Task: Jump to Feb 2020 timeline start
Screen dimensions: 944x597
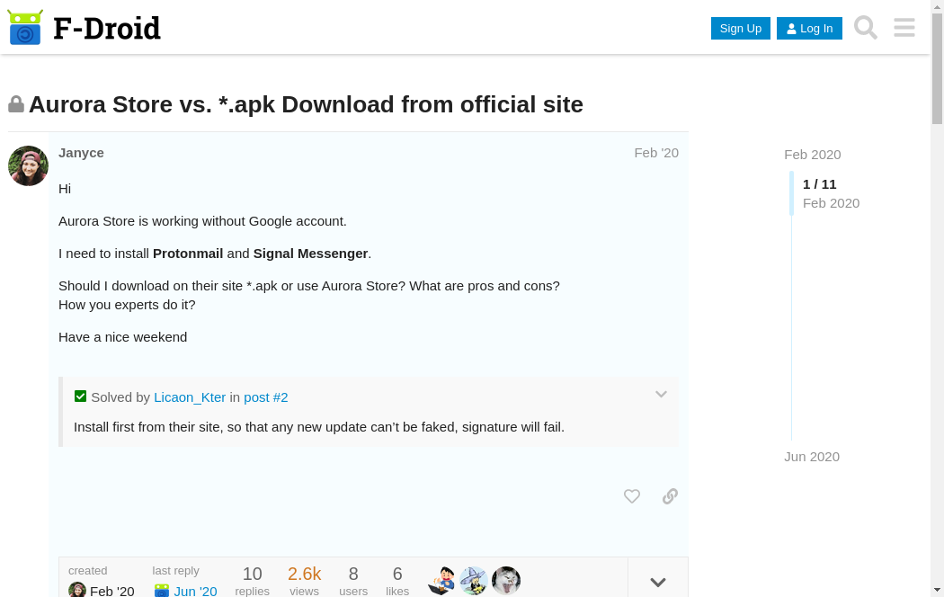Action: [812, 155]
